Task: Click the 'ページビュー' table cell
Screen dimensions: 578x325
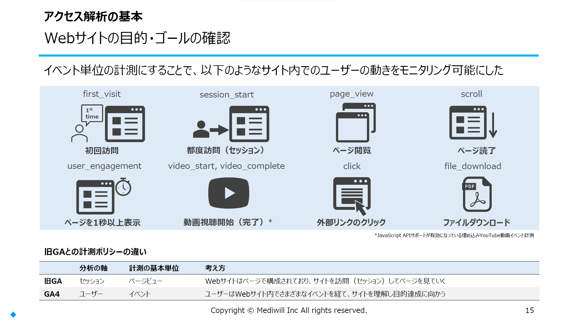Action: (x=146, y=281)
